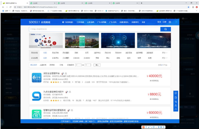The height and width of the screenshot is (129, 199).
Task: Click the speaker announcement icon in header
Action: (x=63, y=22)
